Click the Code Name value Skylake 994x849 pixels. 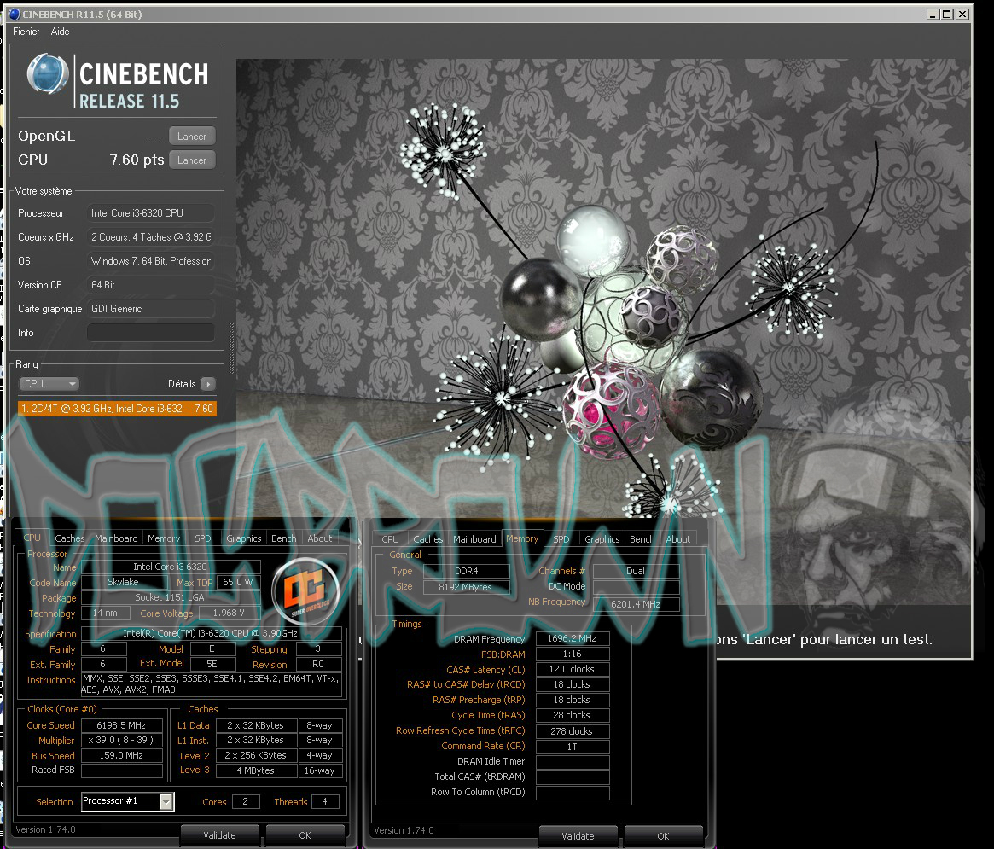tap(123, 581)
